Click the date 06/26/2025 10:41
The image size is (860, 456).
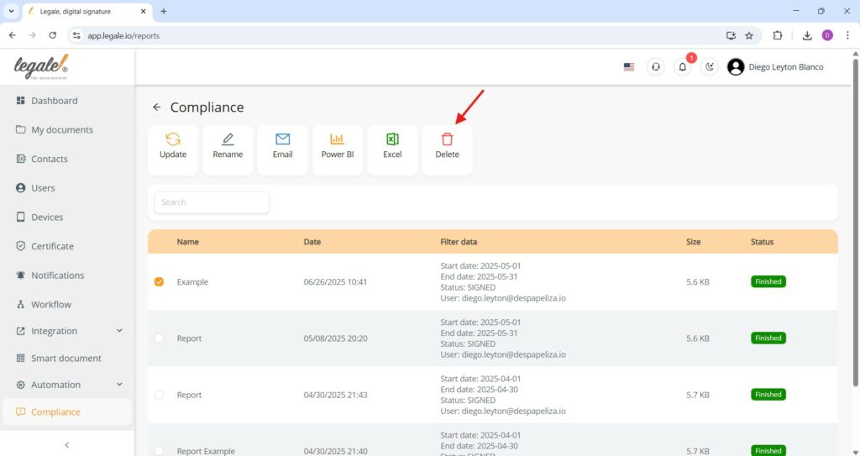[335, 282]
